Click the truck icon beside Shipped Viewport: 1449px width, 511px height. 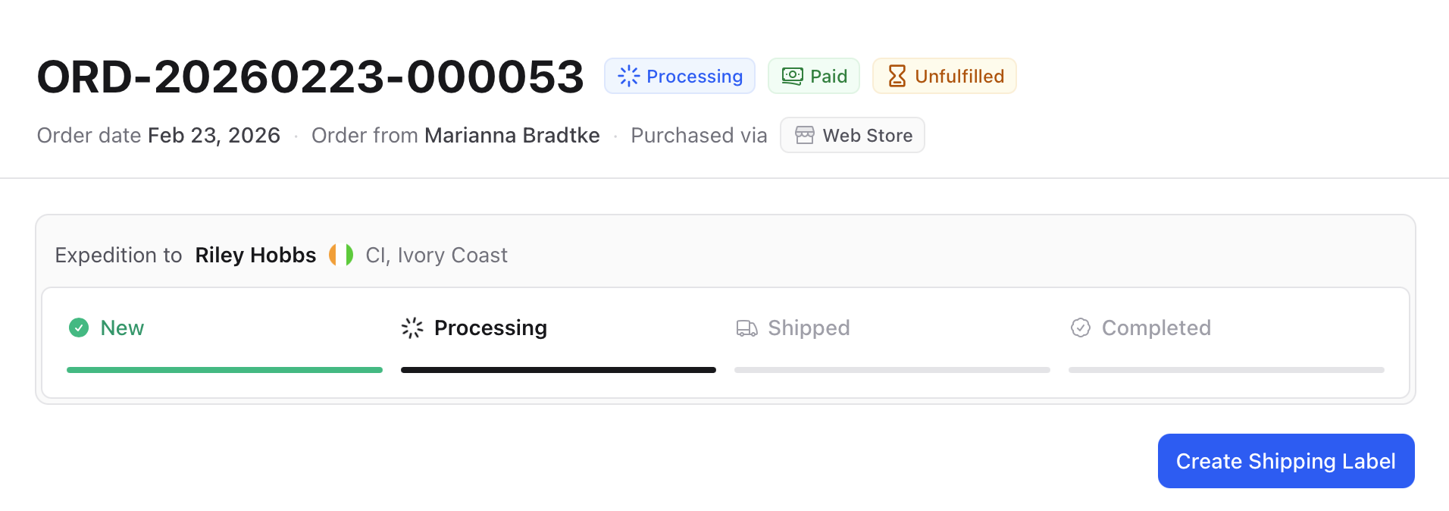tap(746, 328)
